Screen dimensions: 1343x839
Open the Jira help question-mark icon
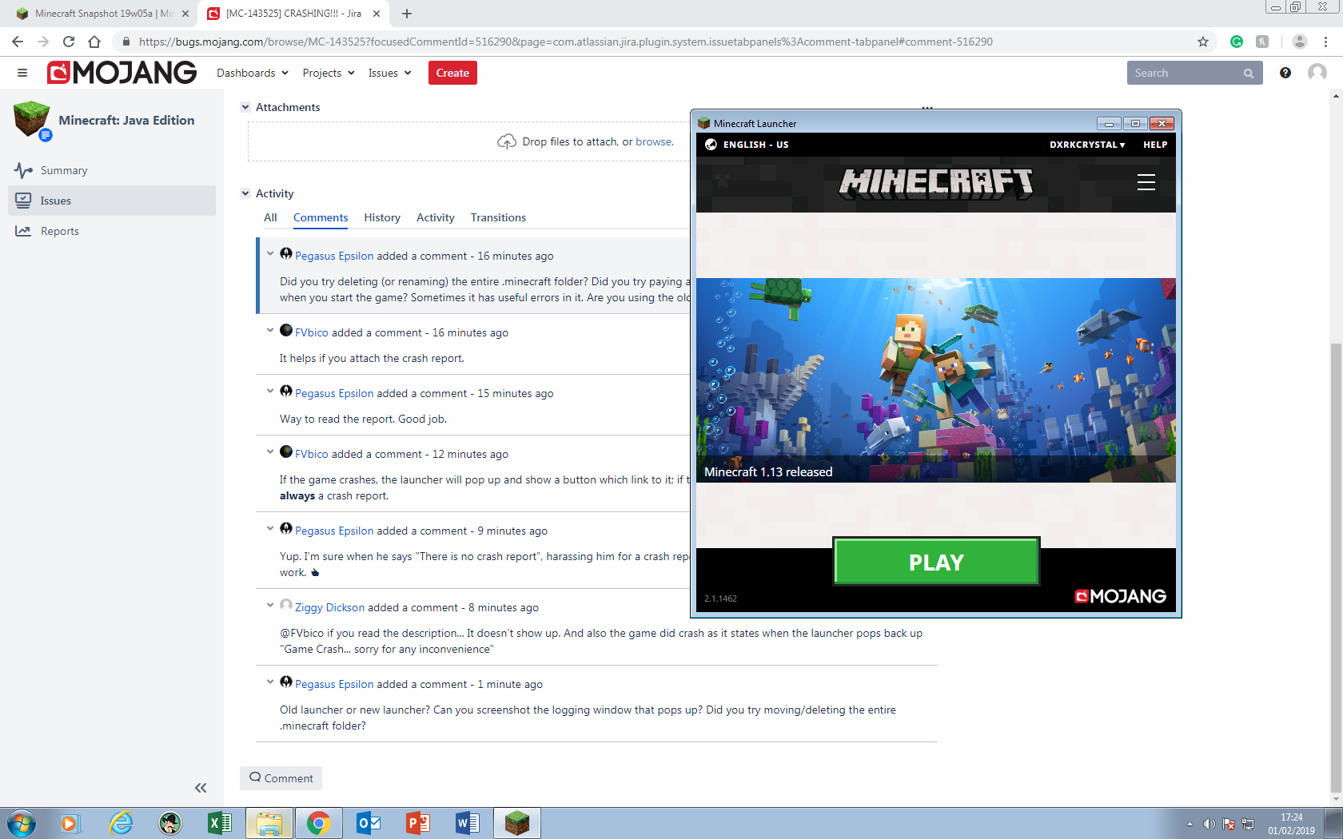click(x=1285, y=73)
